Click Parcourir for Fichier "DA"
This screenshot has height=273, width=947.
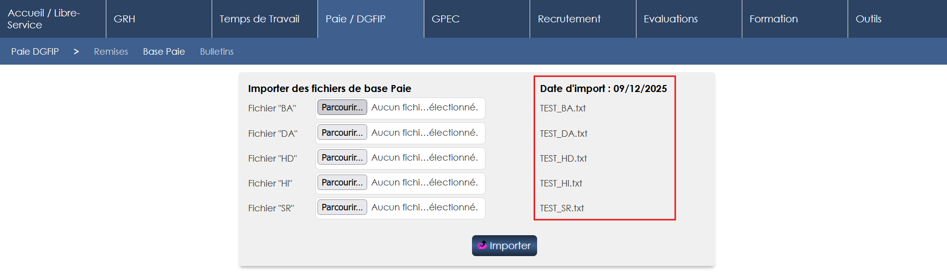pyautogui.click(x=342, y=133)
